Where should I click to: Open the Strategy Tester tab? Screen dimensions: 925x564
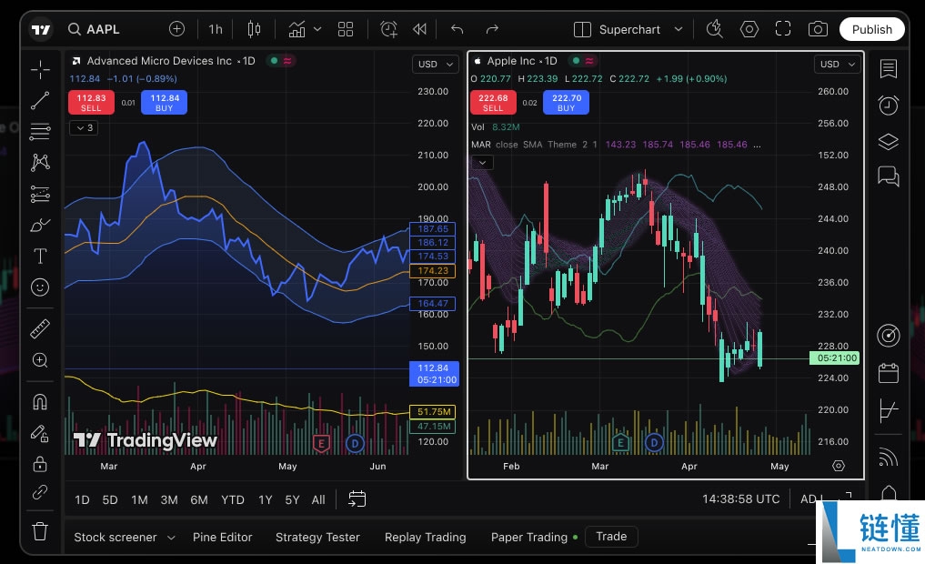(317, 538)
